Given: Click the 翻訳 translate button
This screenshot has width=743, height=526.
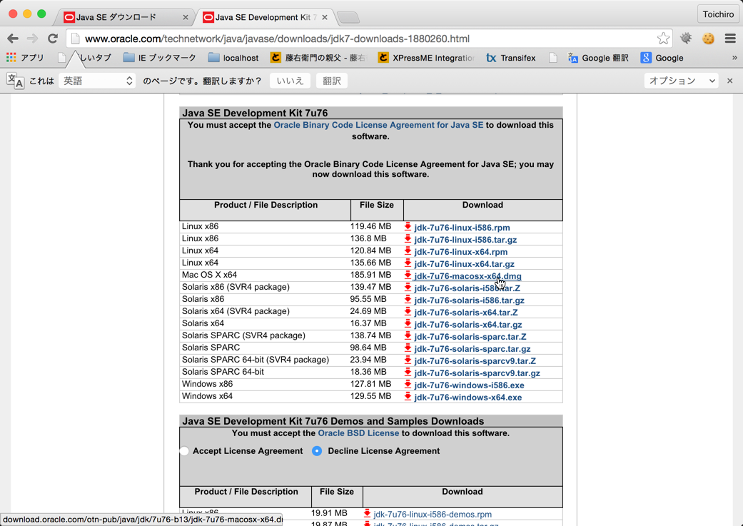Looking at the screenshot, I should (332, 81).
